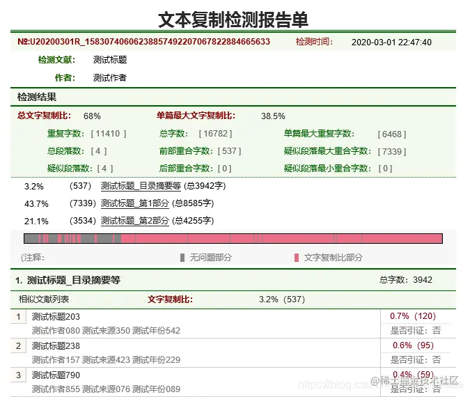Image resolution: width=470 pixels, height=397 pixels.
Task: Click the 疑似段落最小重合字数 value 0
Action: (x=385, y=169)
